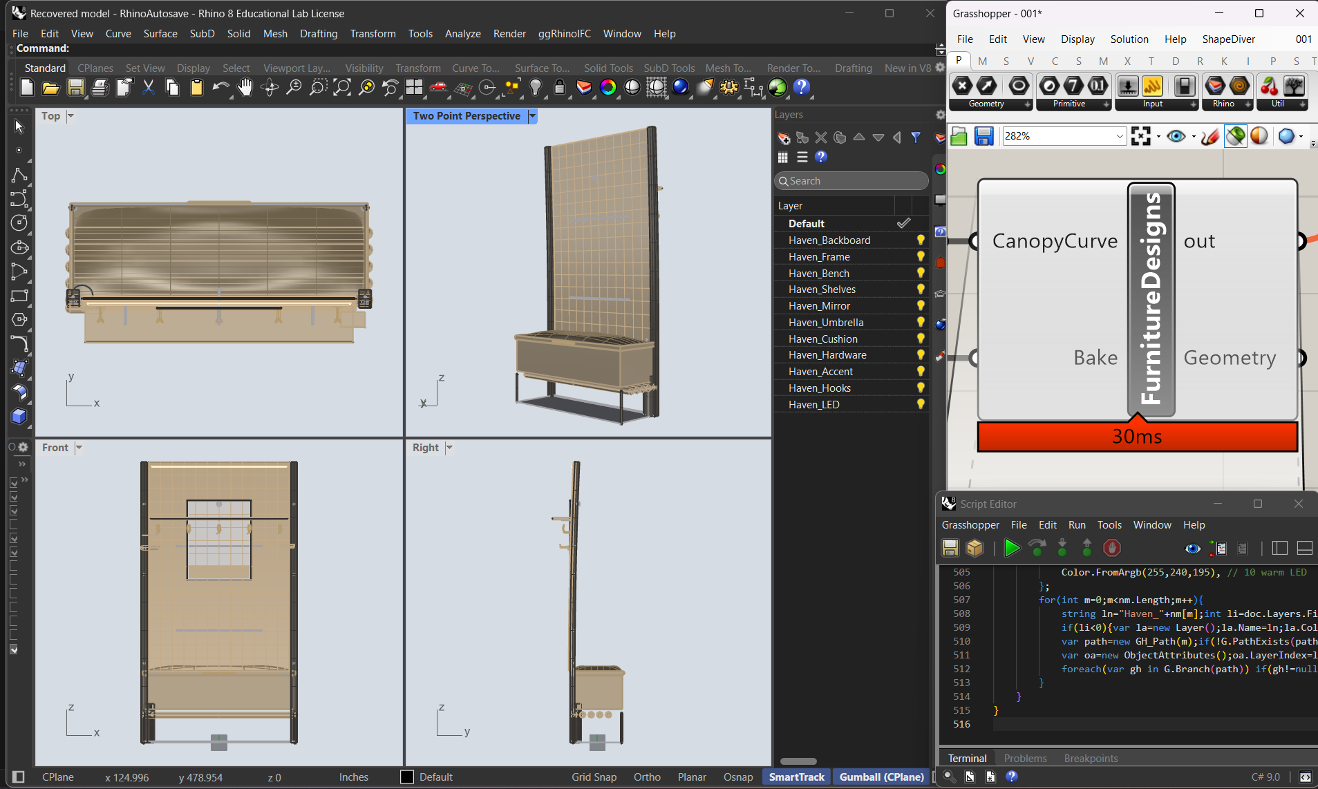Click the package box icon in Script Editor

975,548
